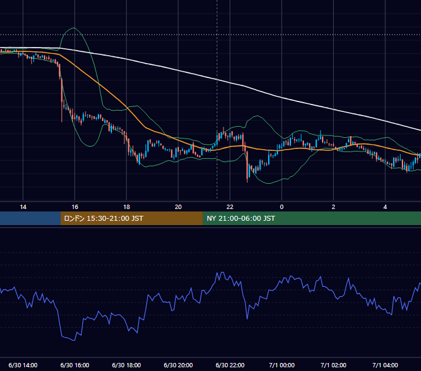Click hour label 22 on the price chart axis

pyautogui.click(x=230, y=207)
